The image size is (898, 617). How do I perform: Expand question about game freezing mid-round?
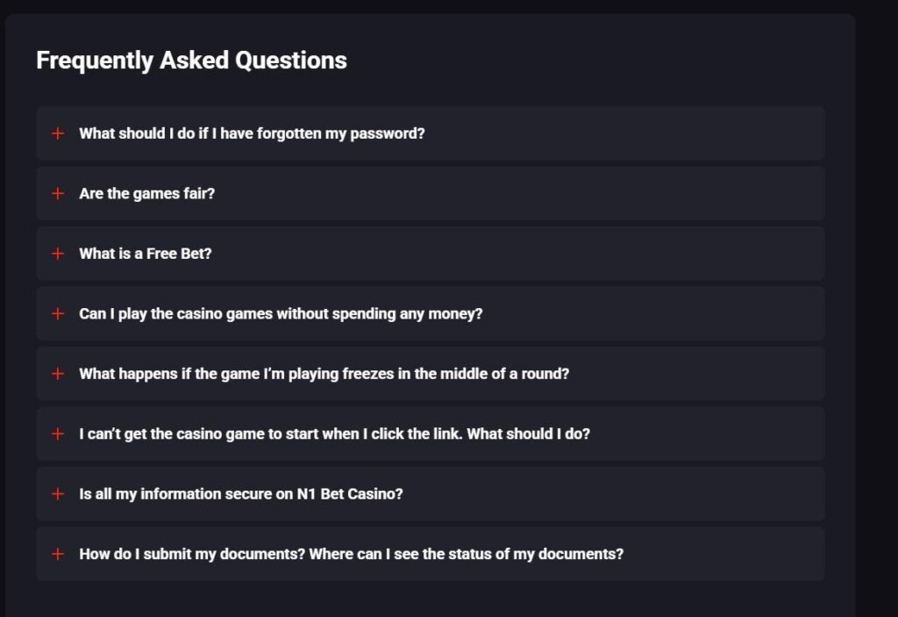[x=324, y=374]
